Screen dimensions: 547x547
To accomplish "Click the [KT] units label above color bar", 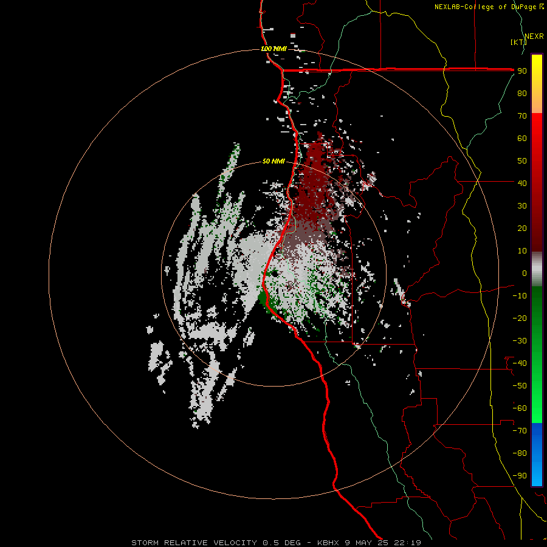I will click(519, 42).
